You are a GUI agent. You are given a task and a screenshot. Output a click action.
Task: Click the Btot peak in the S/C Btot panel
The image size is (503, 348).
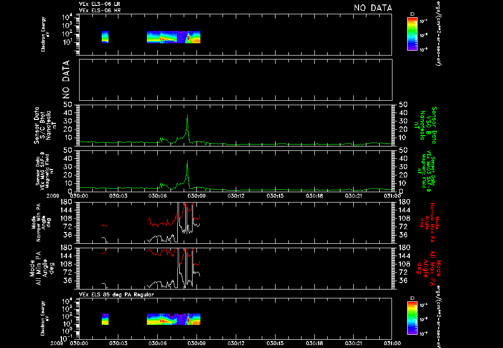tap(187, 116)
